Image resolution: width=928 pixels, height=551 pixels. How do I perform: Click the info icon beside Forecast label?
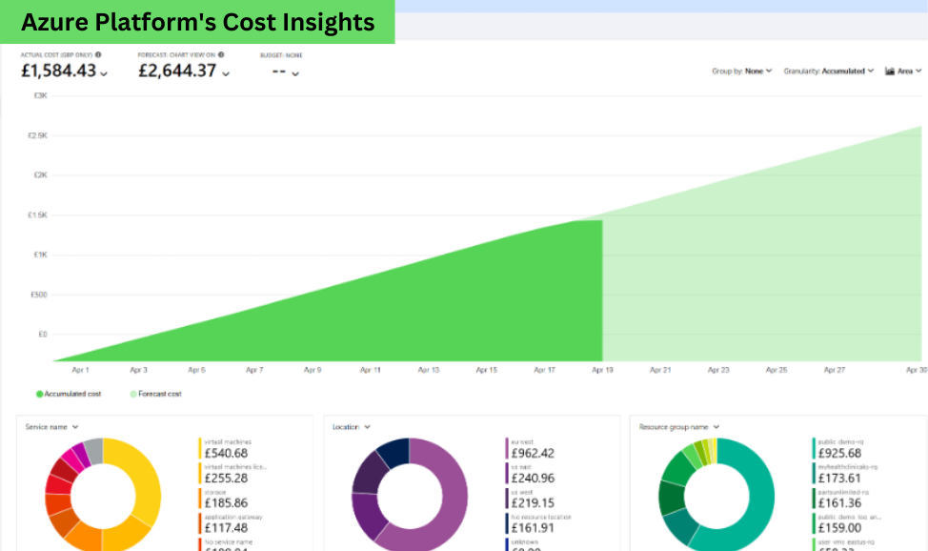click(x=221, y=55)
